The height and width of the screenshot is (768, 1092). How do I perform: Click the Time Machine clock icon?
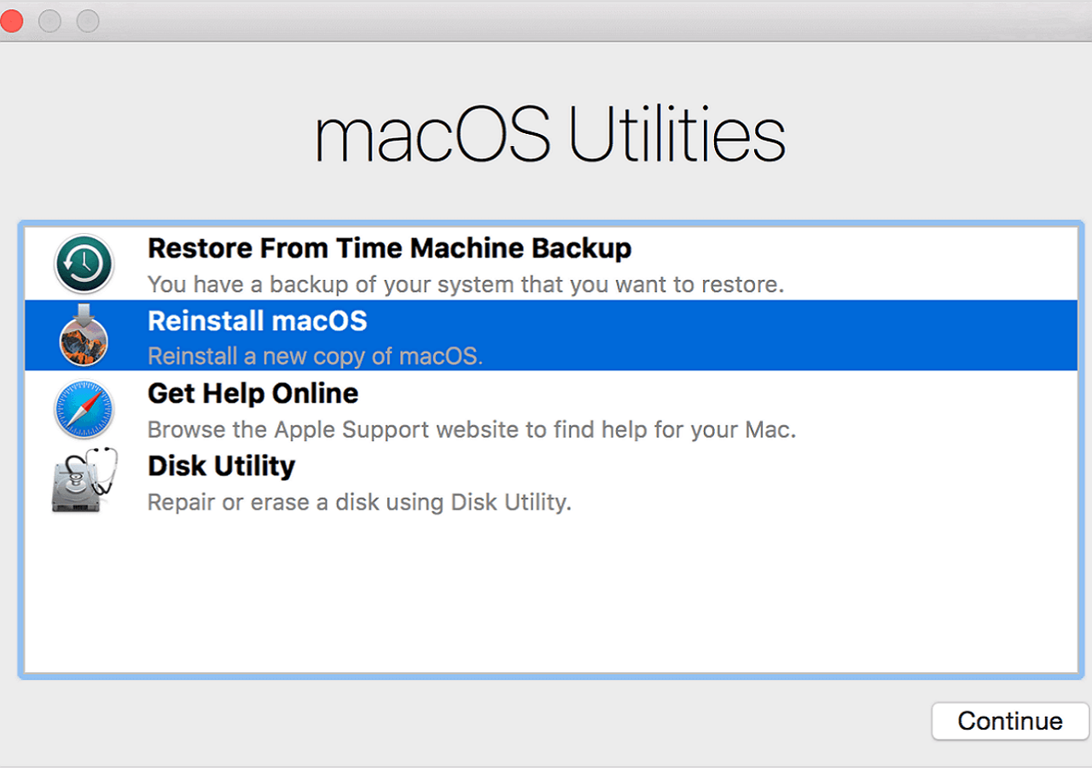[84, 265]
